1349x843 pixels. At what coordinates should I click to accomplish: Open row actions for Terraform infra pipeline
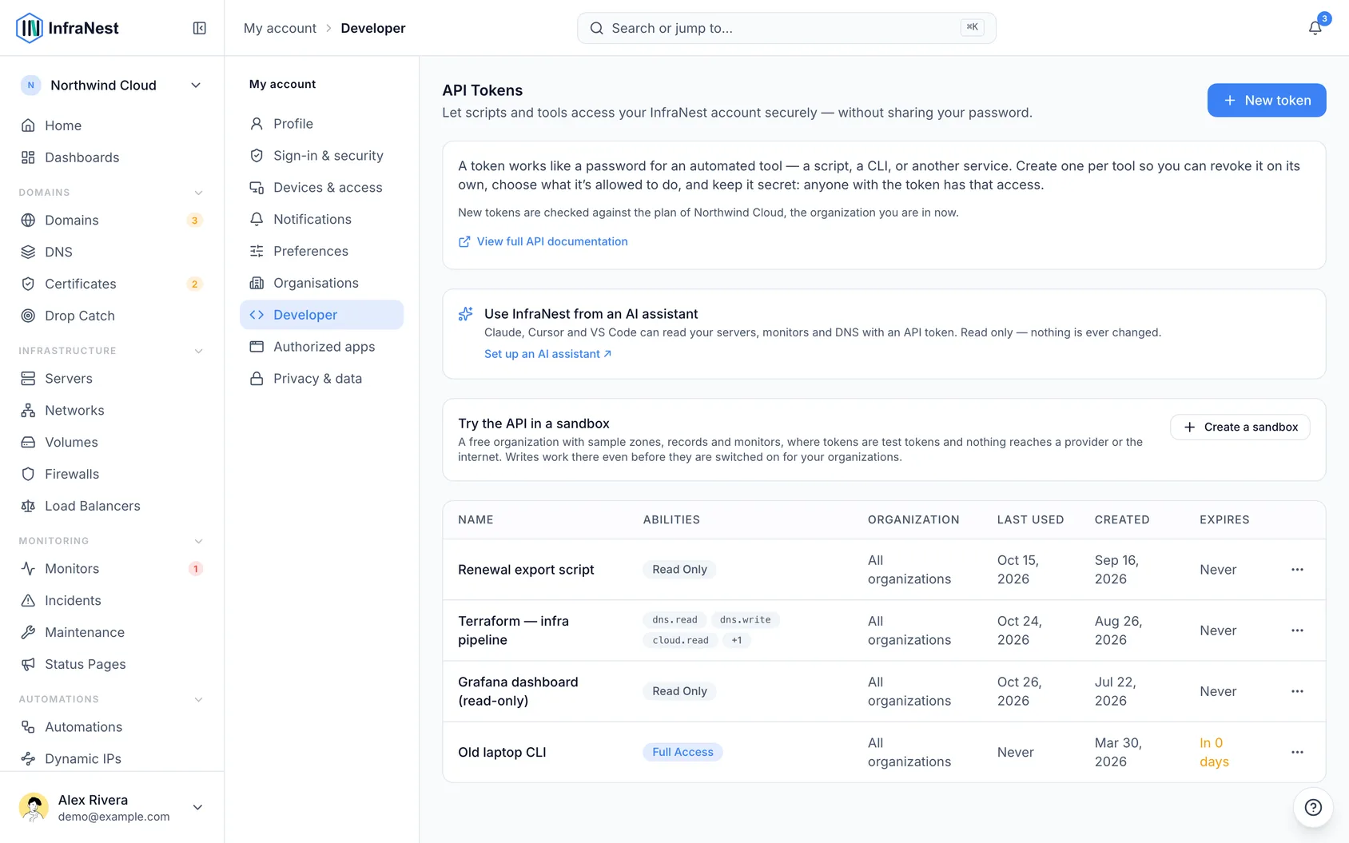pyautogui.click(x=1297, y=630)
